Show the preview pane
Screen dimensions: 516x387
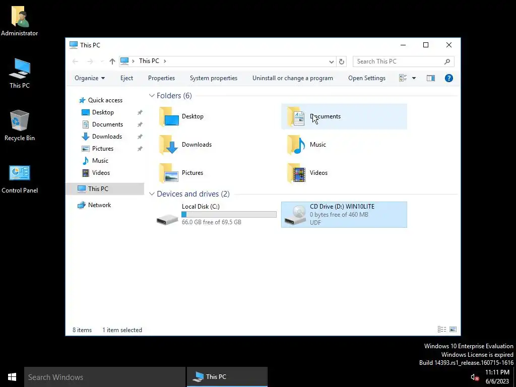[431, 78]
